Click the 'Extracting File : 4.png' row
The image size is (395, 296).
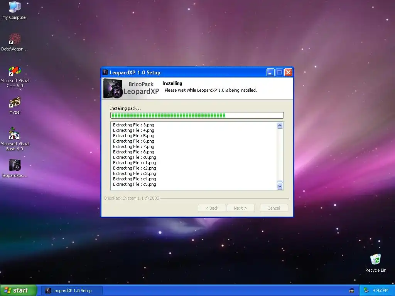click(133, 130)
